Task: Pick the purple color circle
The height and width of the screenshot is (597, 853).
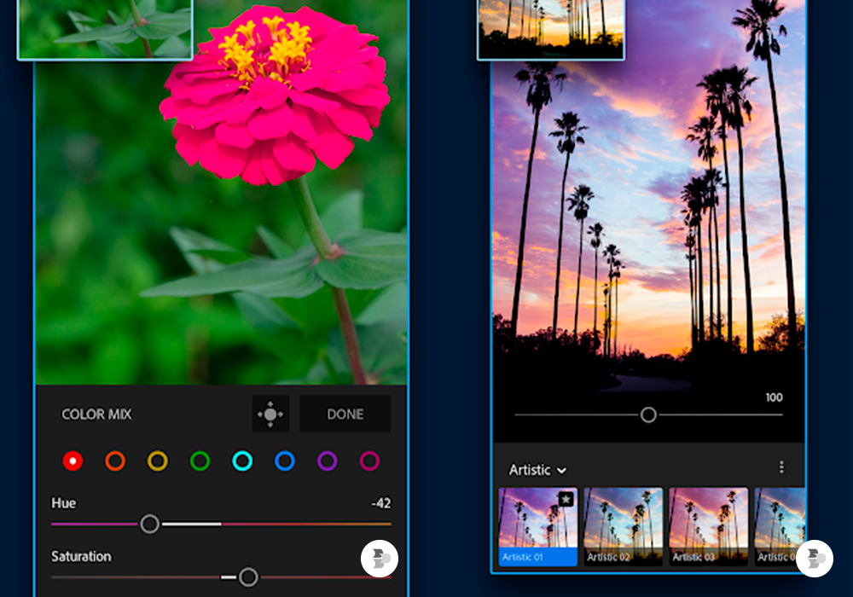Action: tap(328, 461)
